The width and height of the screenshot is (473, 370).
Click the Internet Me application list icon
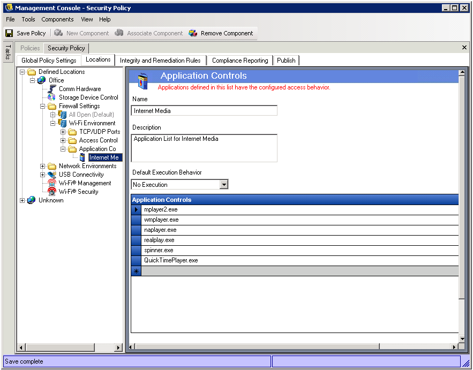click(x=82, y=157)
